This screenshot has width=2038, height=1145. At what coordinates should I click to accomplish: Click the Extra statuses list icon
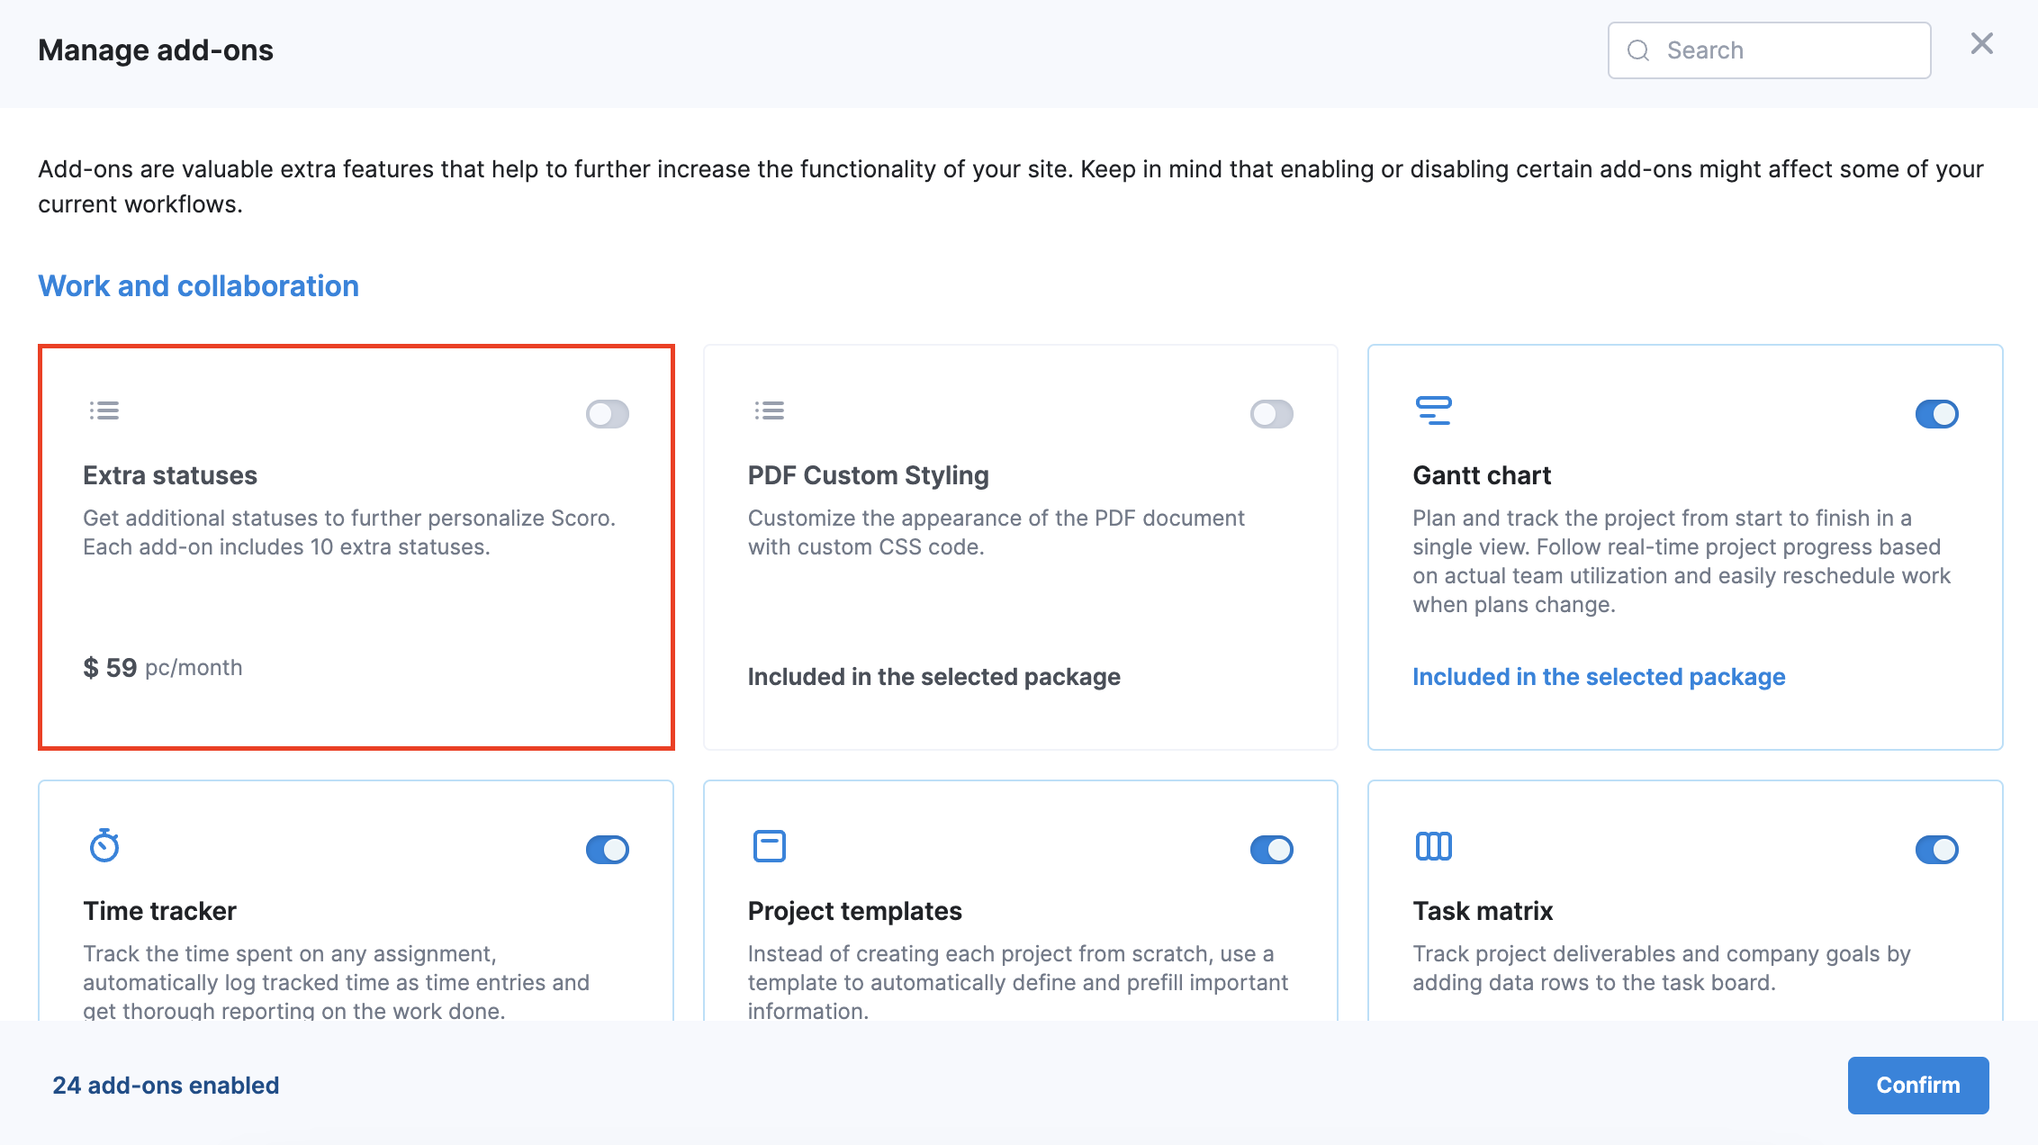coord(104,411)
